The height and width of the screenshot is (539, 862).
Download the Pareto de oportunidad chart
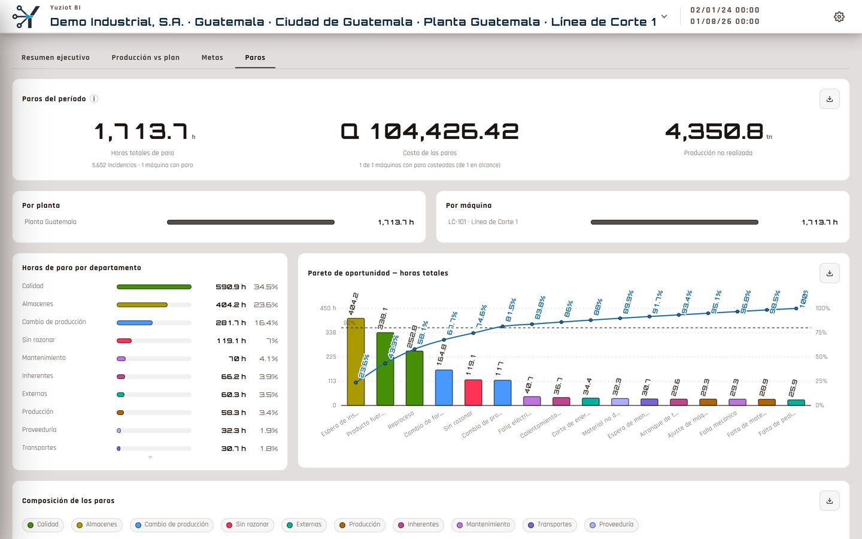pos(830,273)
